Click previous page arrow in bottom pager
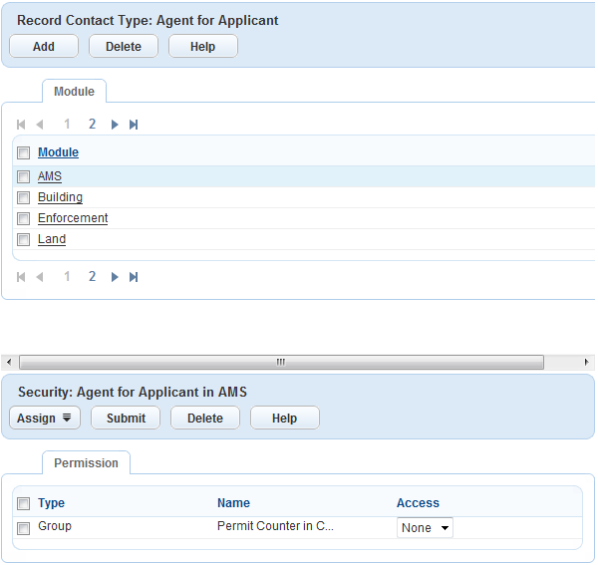The height and width of the screenshot is (565, 598). click(40, 277)
